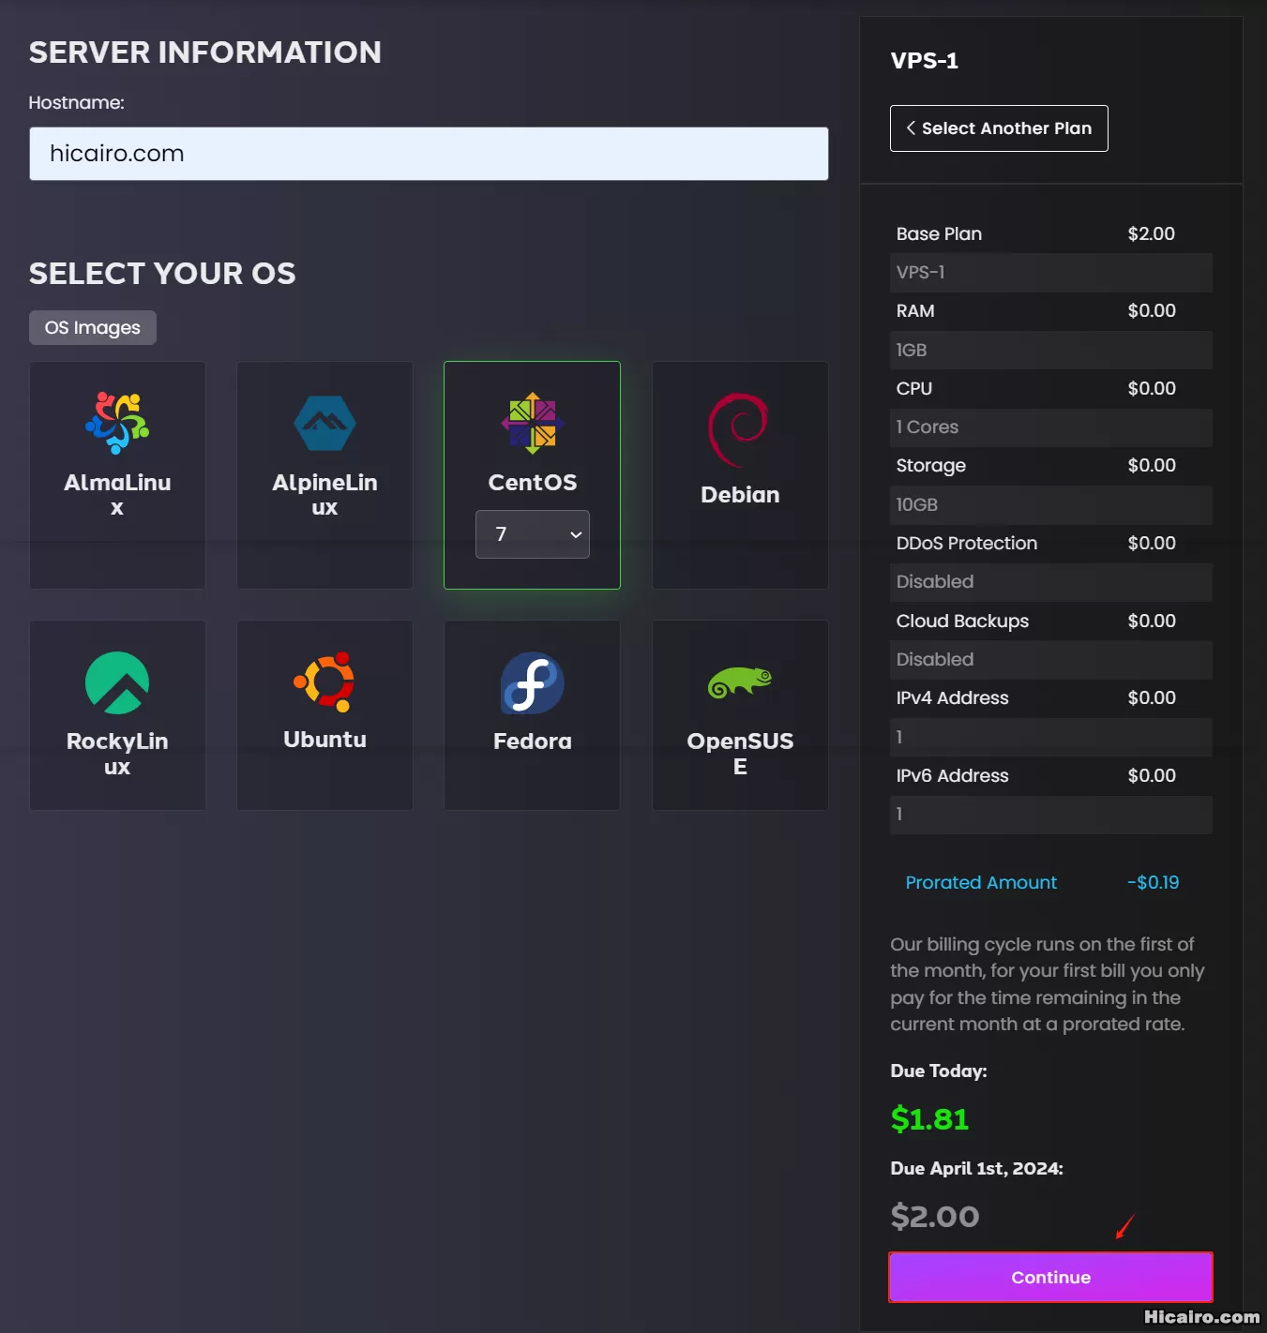Click the IPv6 Address label
Screen dimensions: 1267x1333
tap(952, 775)
